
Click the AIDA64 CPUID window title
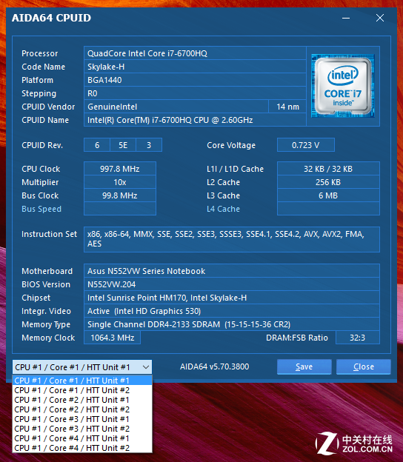[51, 18]
